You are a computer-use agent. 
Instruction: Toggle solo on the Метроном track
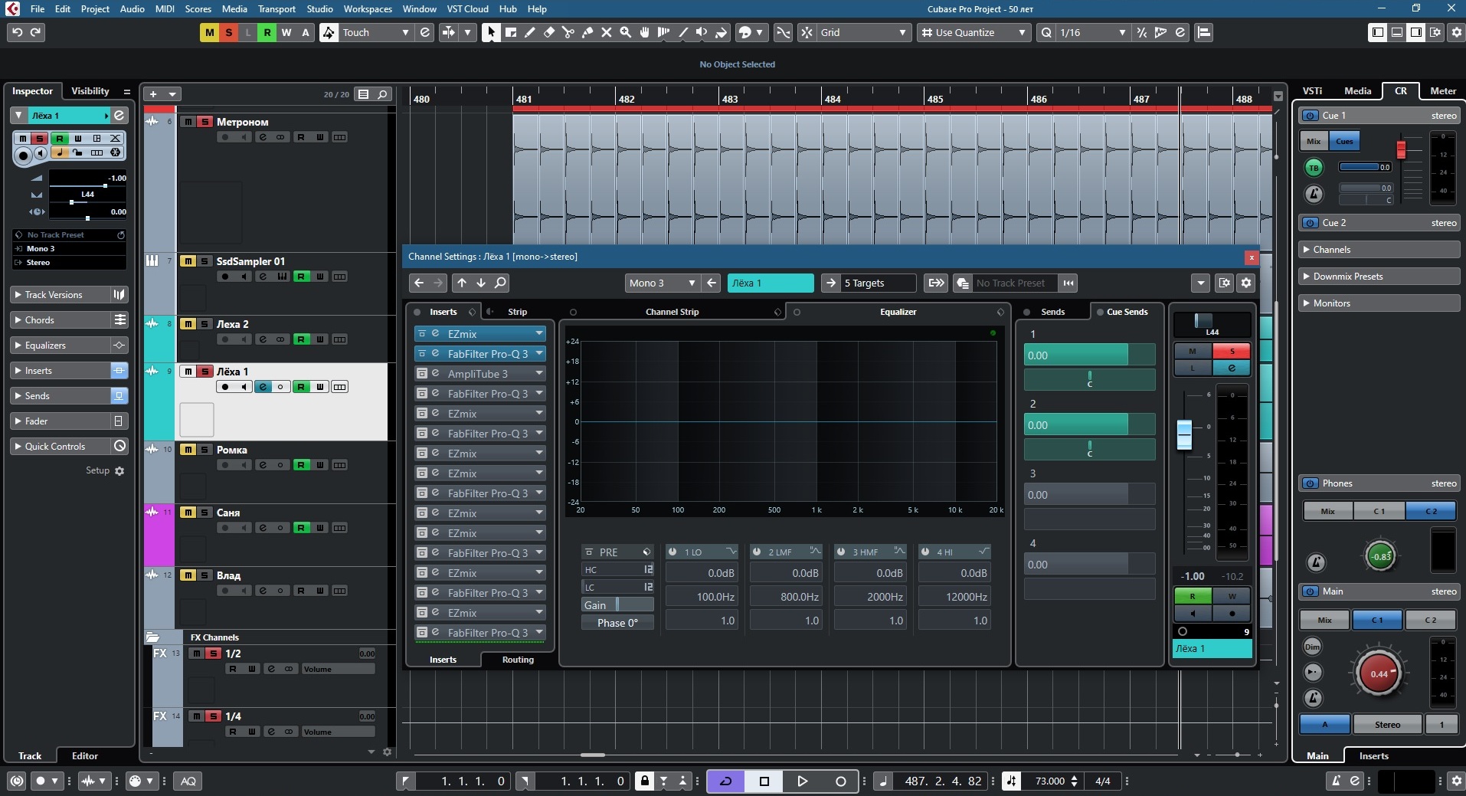coord(205,122)
